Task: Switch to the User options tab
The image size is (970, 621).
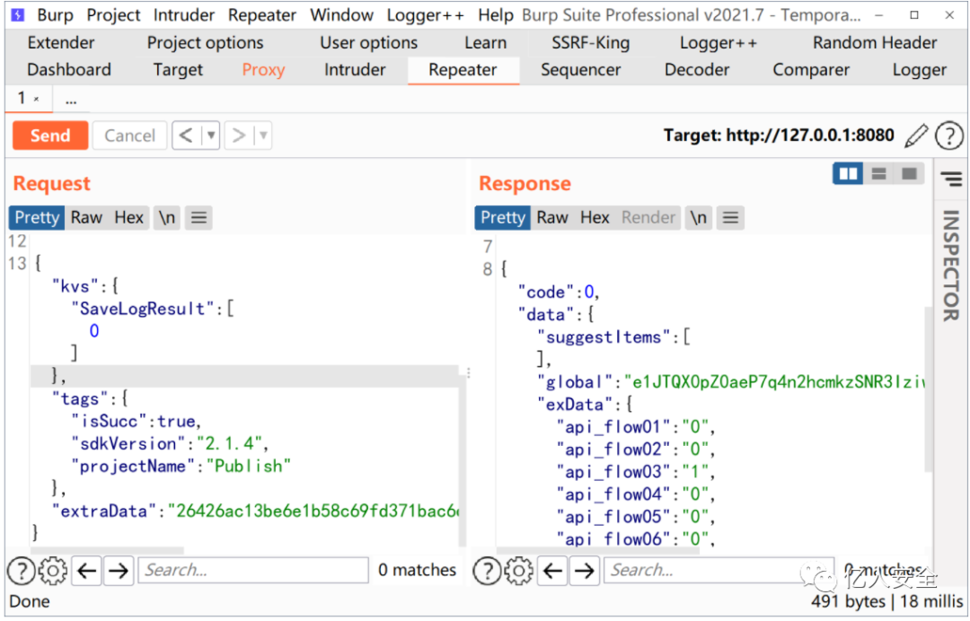Action: (x=369, y=43)
